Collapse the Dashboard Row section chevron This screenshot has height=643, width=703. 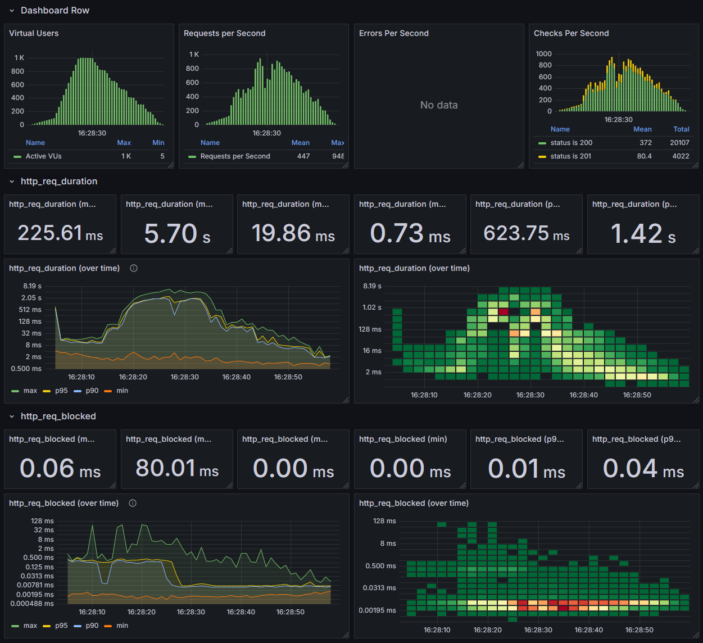tap(12, 11)
